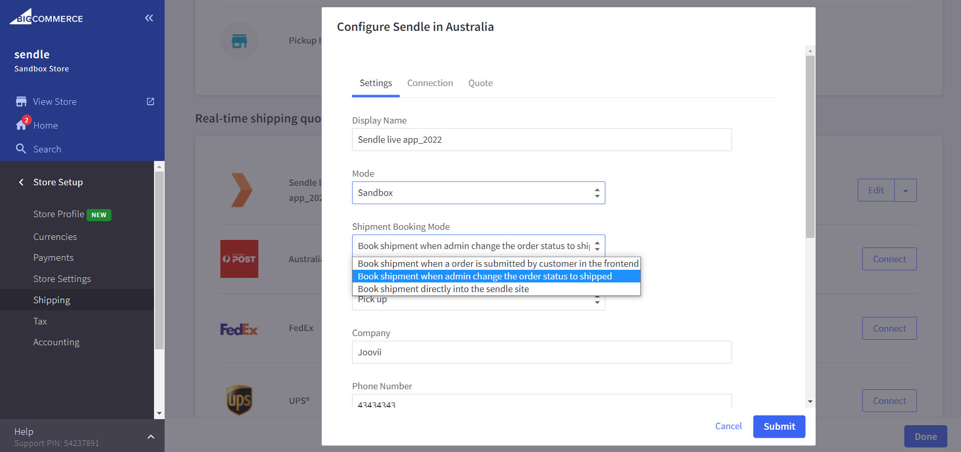Click the Store Setup back arrow

[x=21, y=182]
